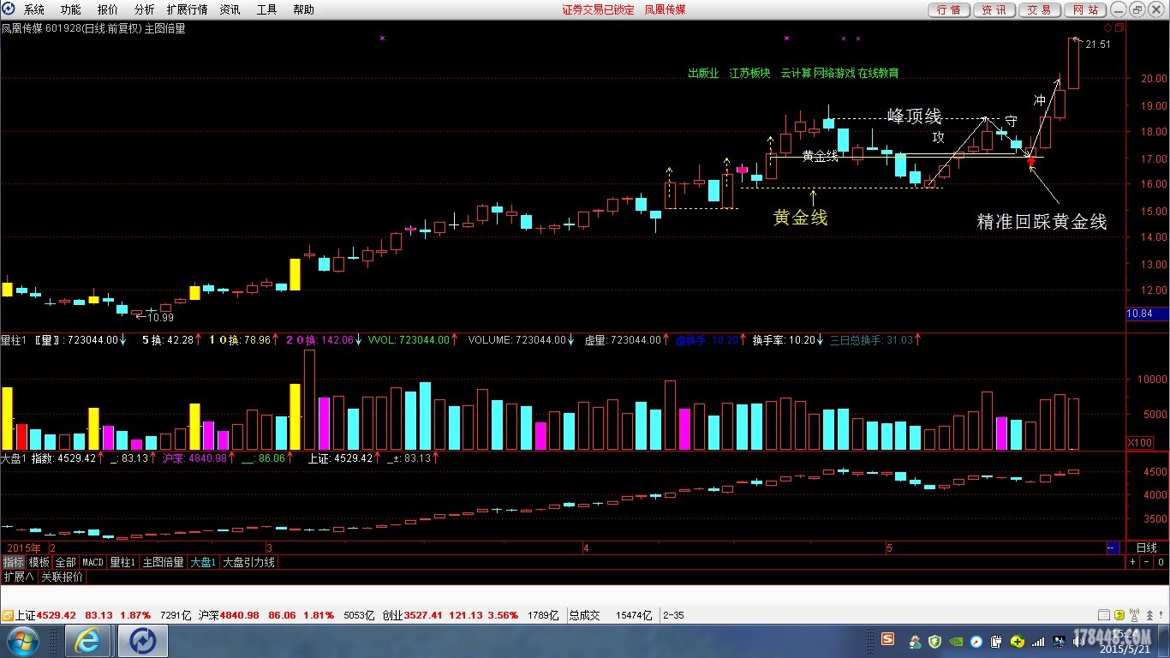Click the 云计算 concept tag

point(796,74)
